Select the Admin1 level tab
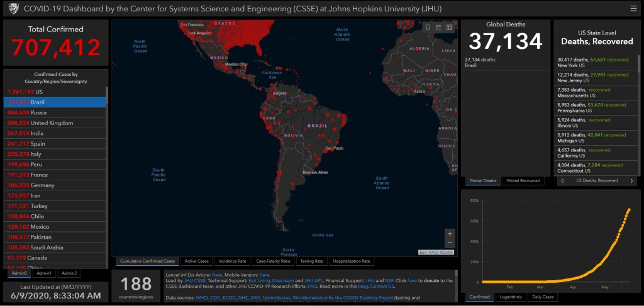Image resolution: width=644 pixels, height=306 pixels. click(44, 273)
